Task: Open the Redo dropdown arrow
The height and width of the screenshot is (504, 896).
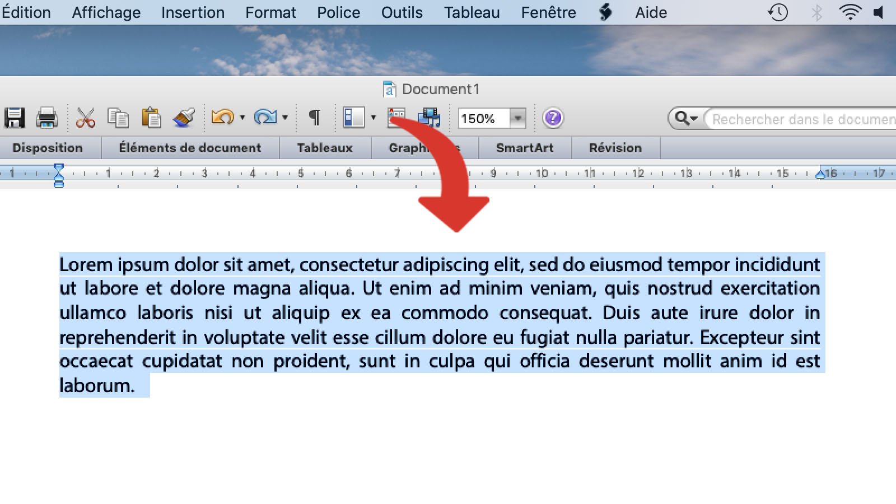Action: point(286,118)
